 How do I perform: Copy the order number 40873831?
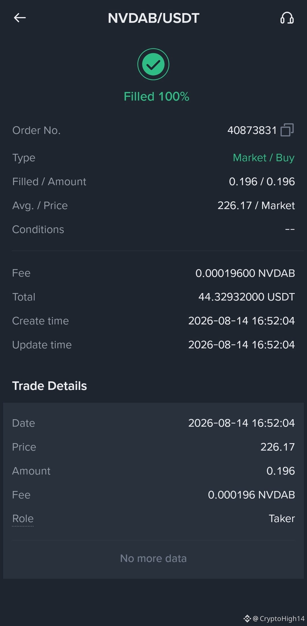coord(287,130)
